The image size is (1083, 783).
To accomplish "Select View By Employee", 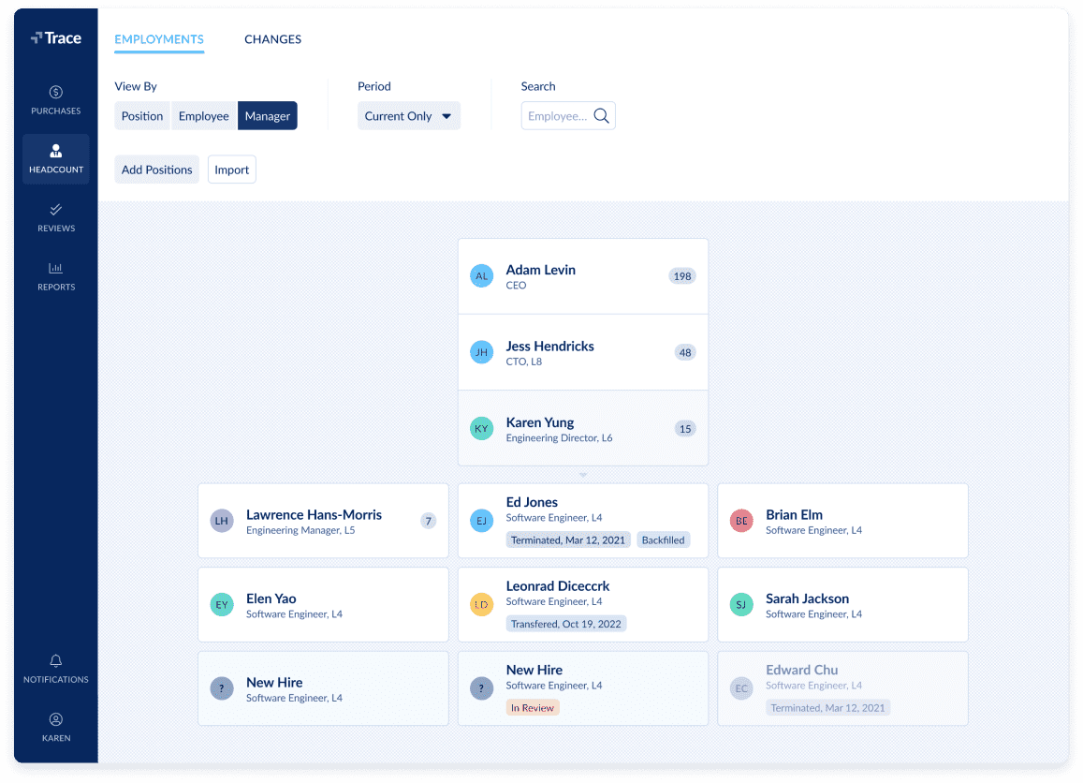I will coord(204,116).
